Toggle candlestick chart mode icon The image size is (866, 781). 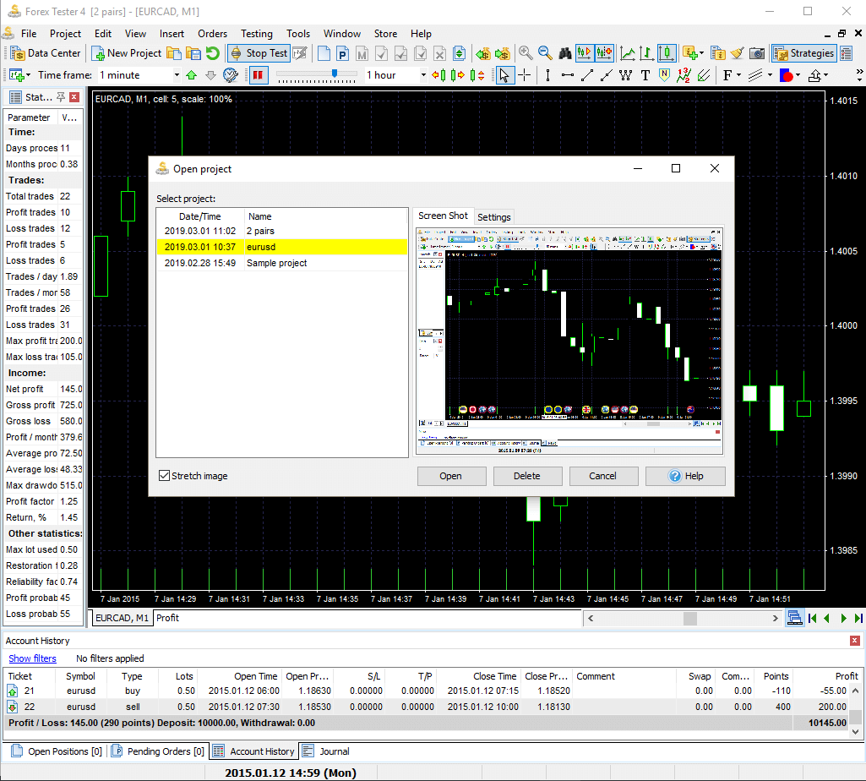667,53
